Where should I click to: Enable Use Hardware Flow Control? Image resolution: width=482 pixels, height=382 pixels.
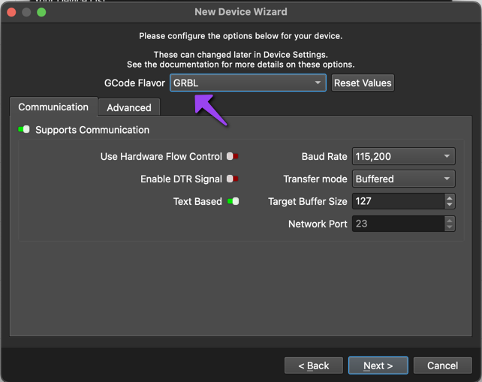click(x=233, y=157)
